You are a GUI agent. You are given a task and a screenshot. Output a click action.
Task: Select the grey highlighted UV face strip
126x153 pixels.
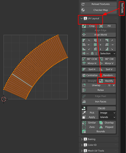(x=22, y=80)
